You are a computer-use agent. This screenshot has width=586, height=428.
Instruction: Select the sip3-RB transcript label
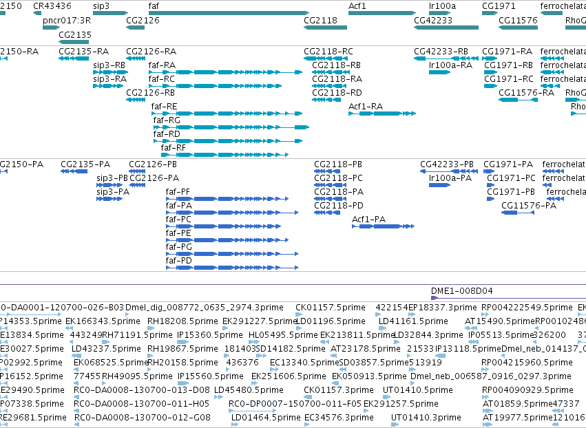pyautogui.click(x=109, y=65)
